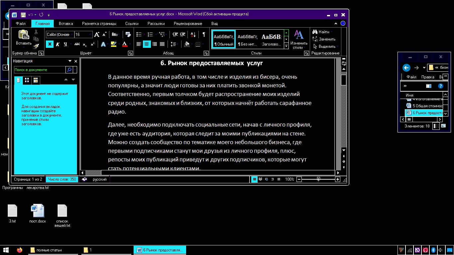Image resolution: width=454 pixels, height=255 pixels.
Task: Apply the Без интервала style
Action: [x=248, y=39]
